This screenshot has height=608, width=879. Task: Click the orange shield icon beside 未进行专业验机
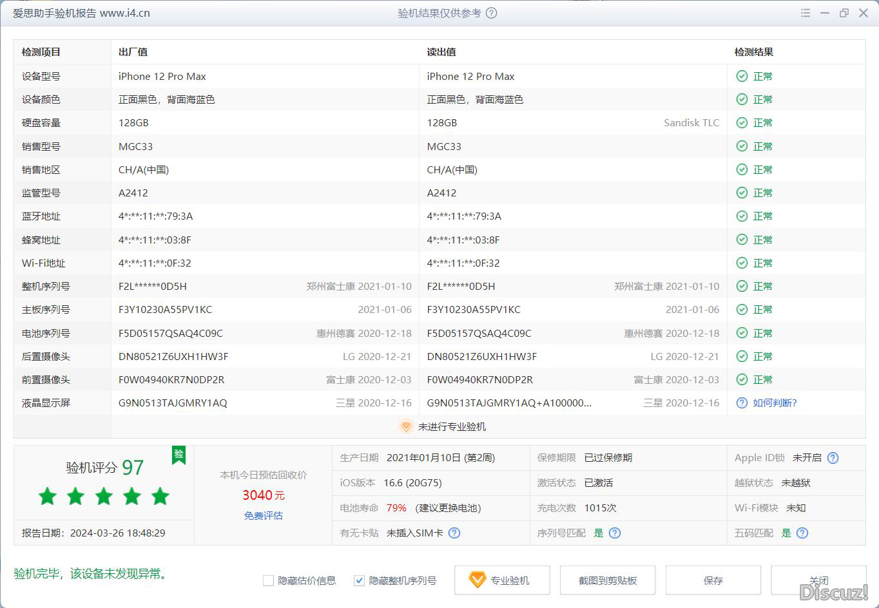tap(406, 426)
